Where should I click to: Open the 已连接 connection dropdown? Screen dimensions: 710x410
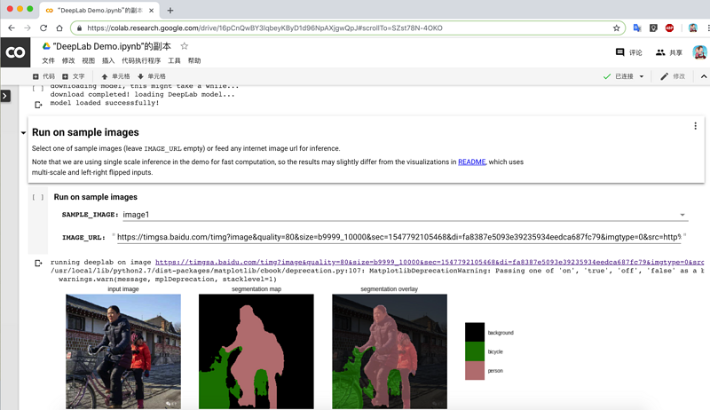[x=624, y=76]
